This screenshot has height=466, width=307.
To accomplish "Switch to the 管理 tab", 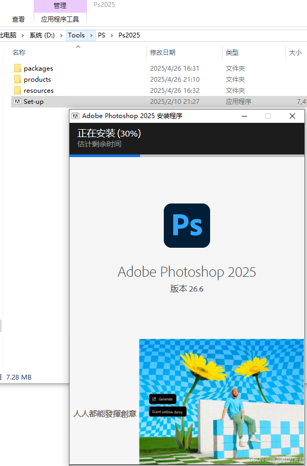I will (x=60, y=6).
